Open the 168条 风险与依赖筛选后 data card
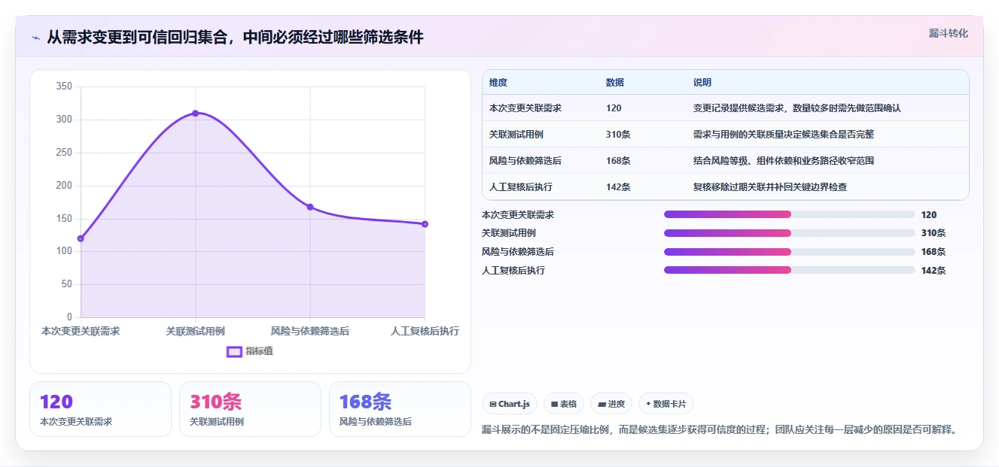The image size is (999, 467). tap(400, 409)
